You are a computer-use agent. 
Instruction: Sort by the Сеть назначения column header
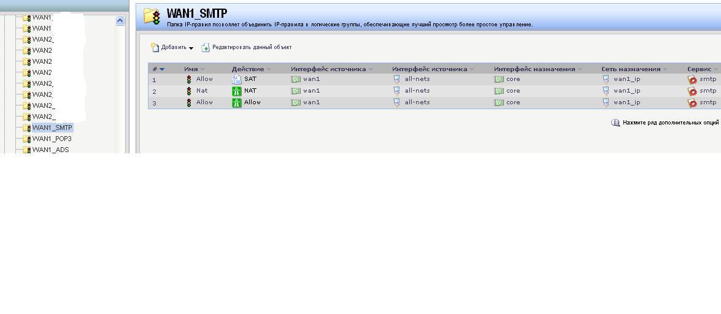pos(630,69)
